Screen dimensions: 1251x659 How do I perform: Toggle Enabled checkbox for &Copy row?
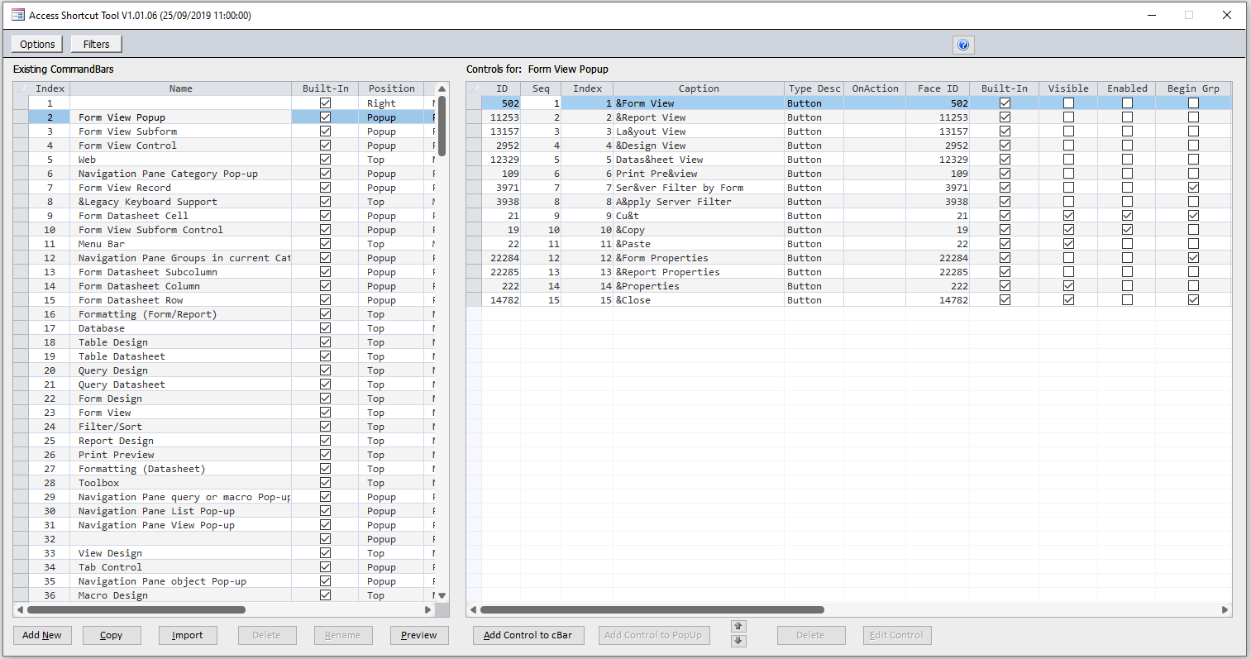point(1127,230)
